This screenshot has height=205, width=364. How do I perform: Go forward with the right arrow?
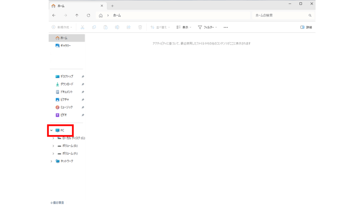click(x=65, y=15)
